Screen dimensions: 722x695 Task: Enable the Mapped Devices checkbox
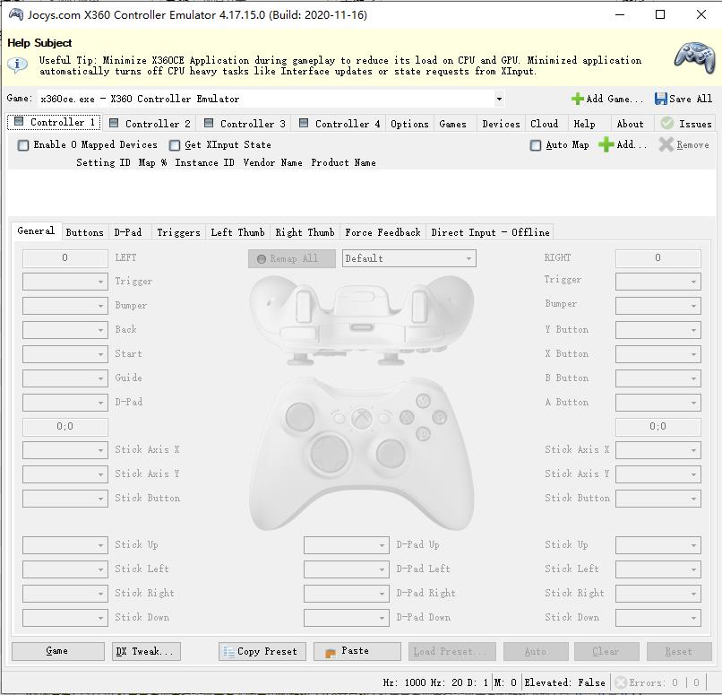[x=23, y=145]
